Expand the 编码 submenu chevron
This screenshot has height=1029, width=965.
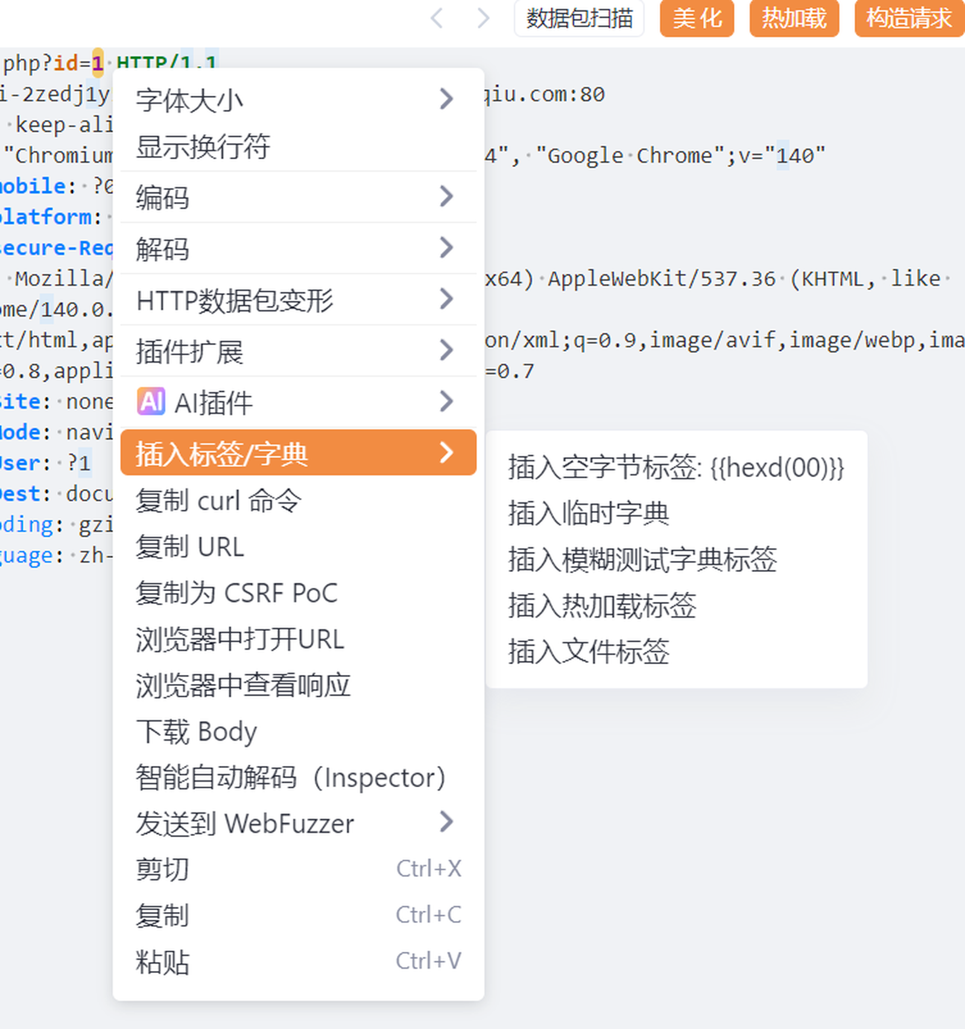(446, 197)
